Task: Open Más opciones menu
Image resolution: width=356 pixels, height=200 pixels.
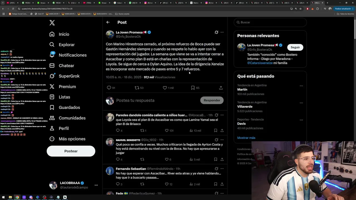Action: 67,139
